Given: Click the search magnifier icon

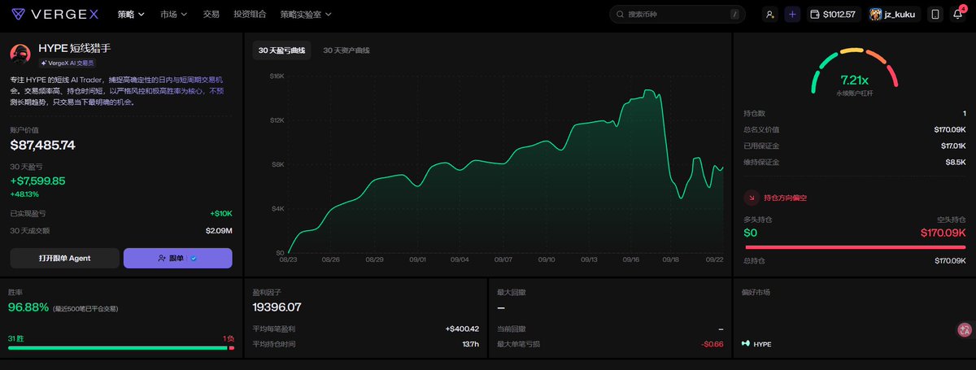Looking at the screenshot, I should [621, 15].
